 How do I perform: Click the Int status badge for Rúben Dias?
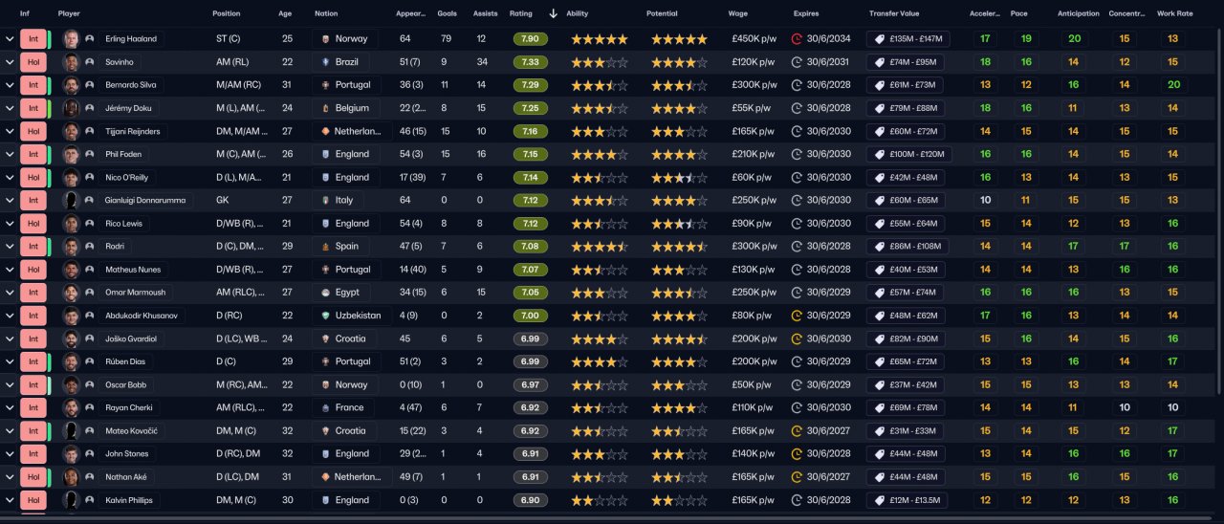coord(33,361)
